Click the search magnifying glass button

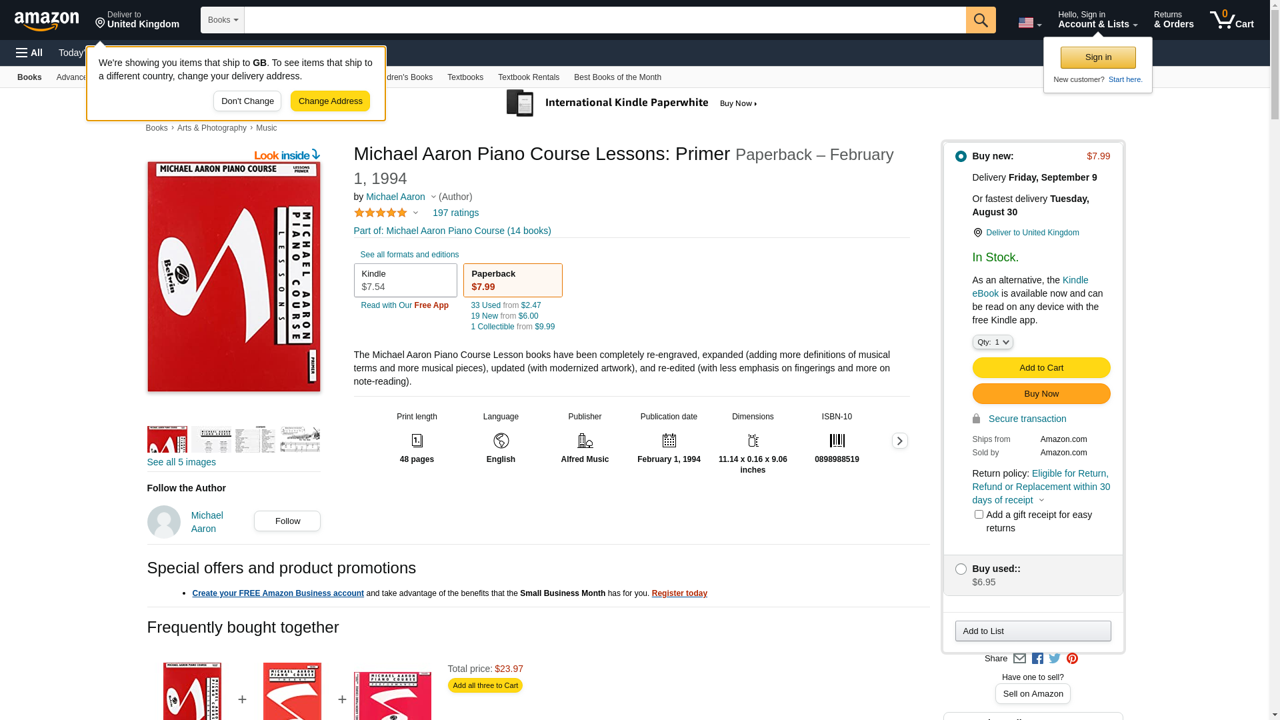(x=980, y=20)
